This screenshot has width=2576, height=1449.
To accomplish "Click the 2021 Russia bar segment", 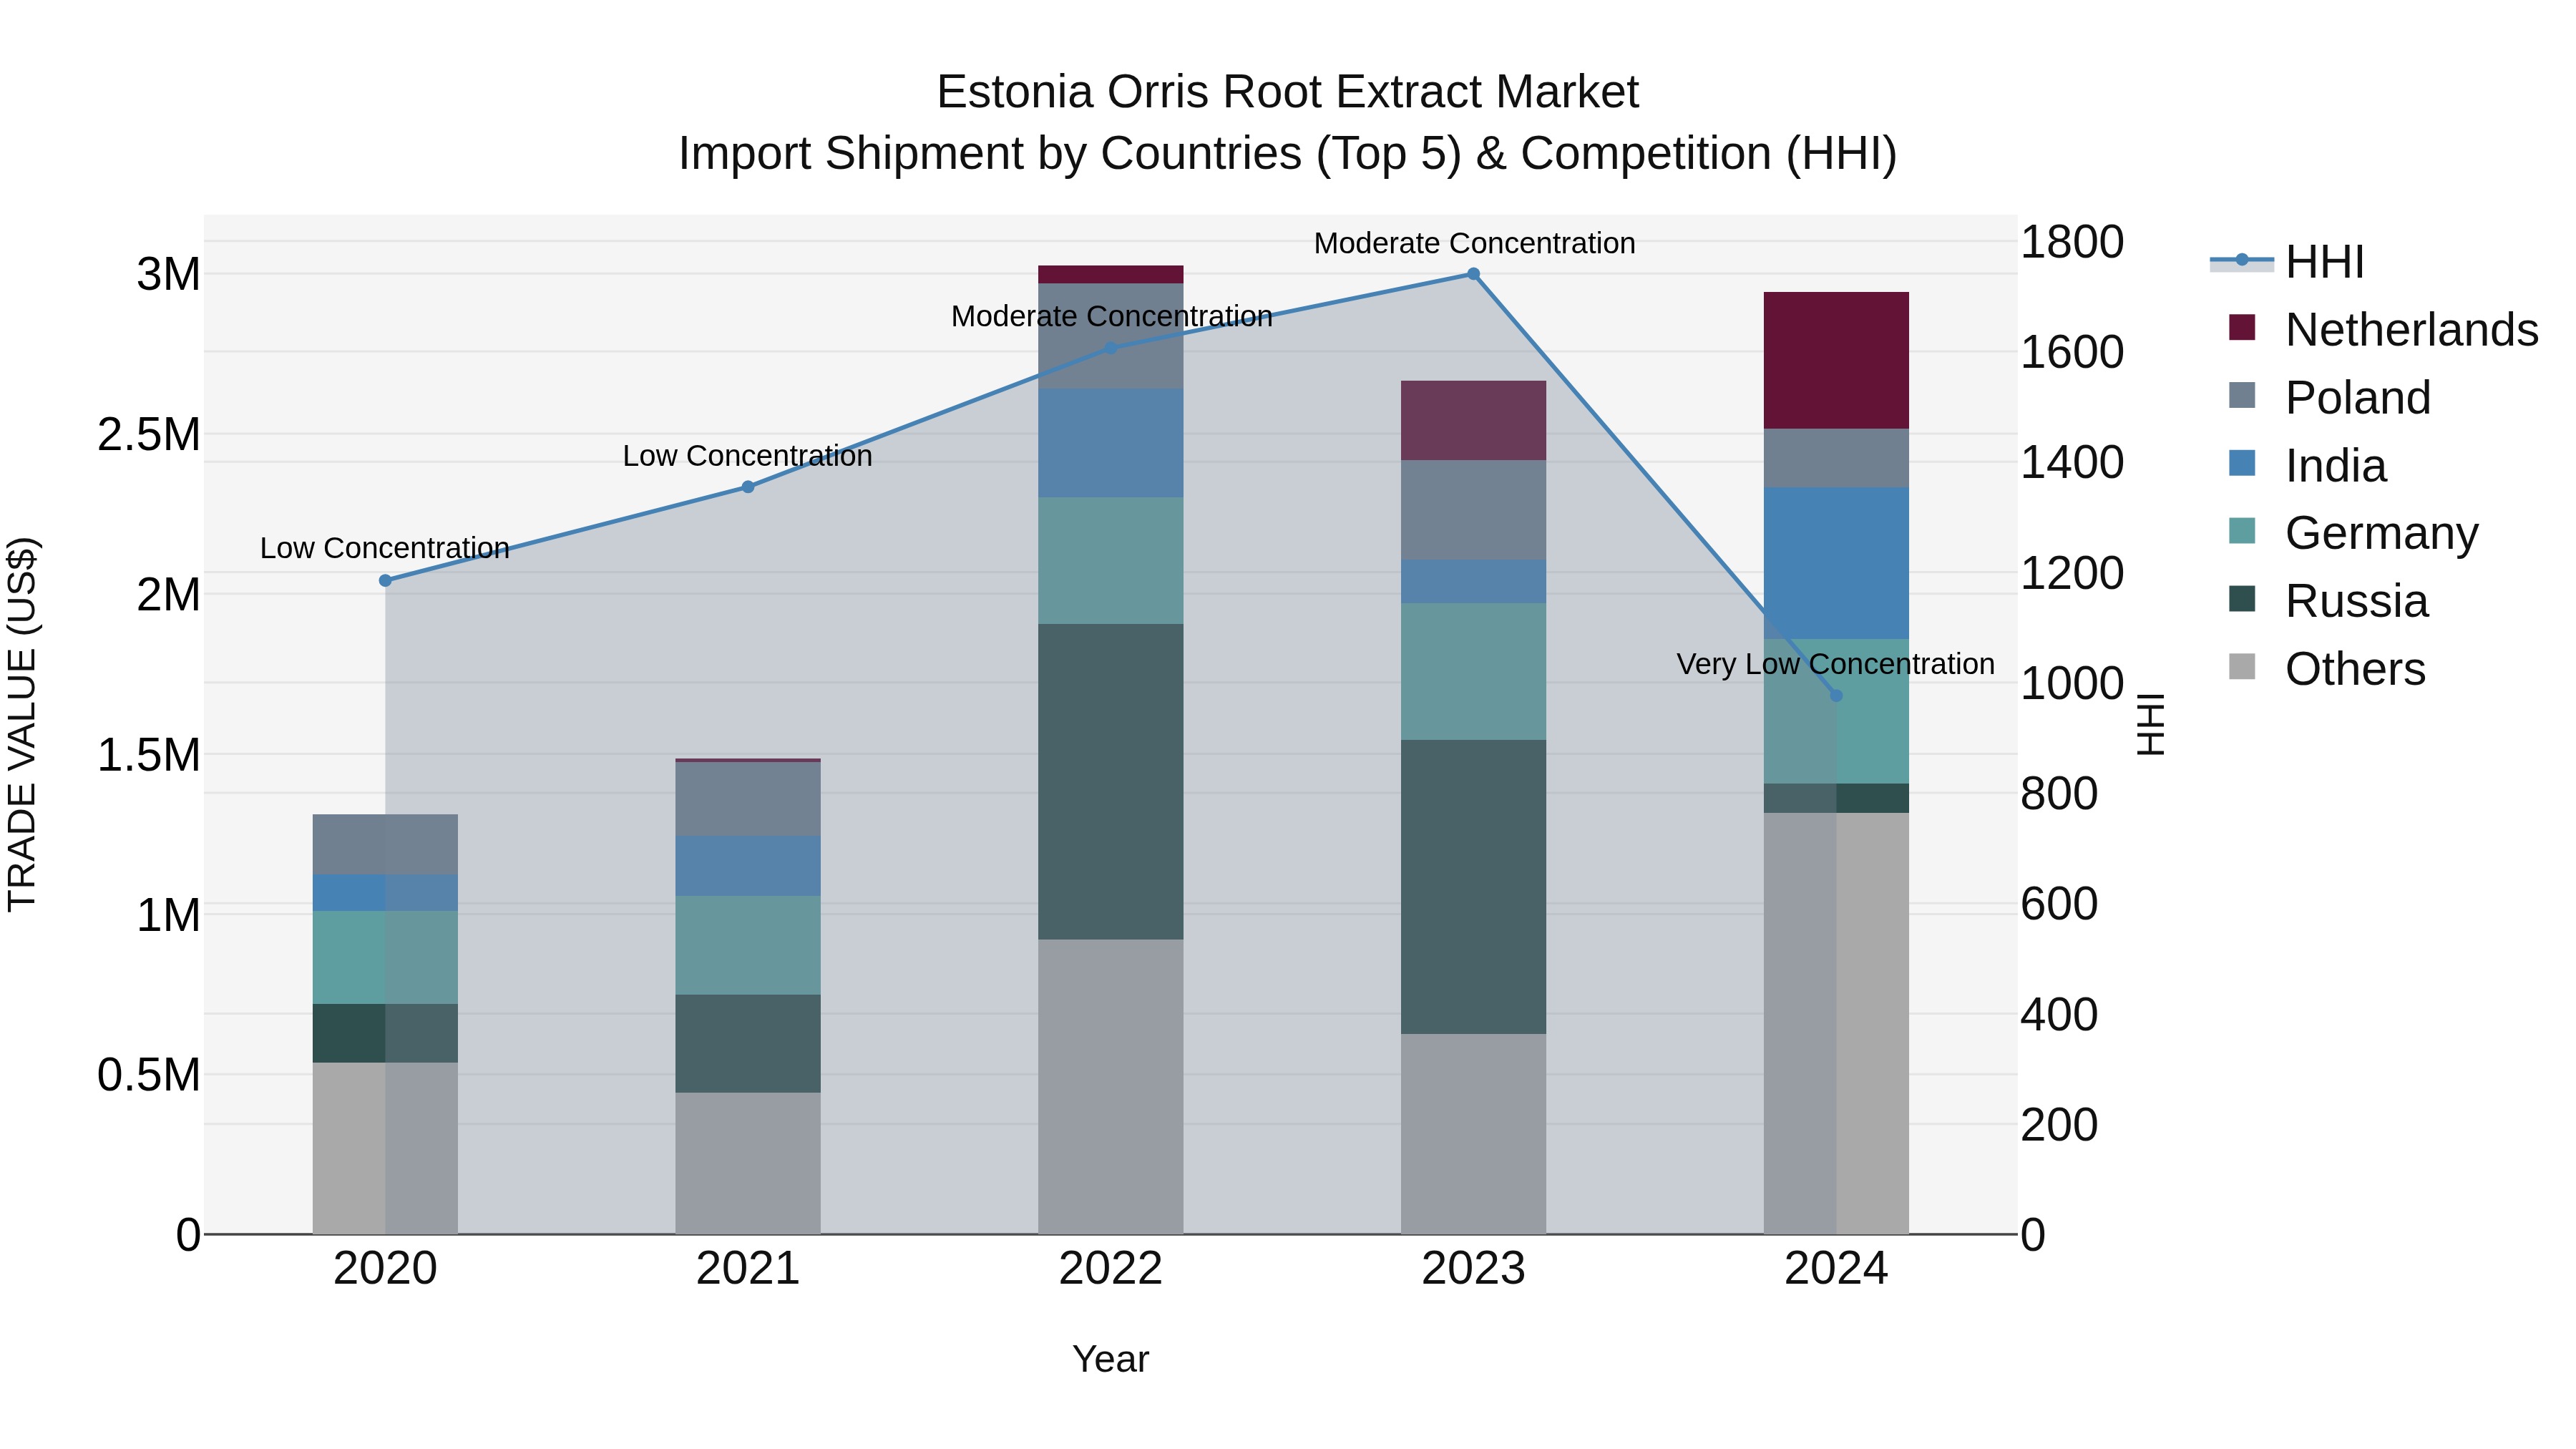I will [748, 1044].
